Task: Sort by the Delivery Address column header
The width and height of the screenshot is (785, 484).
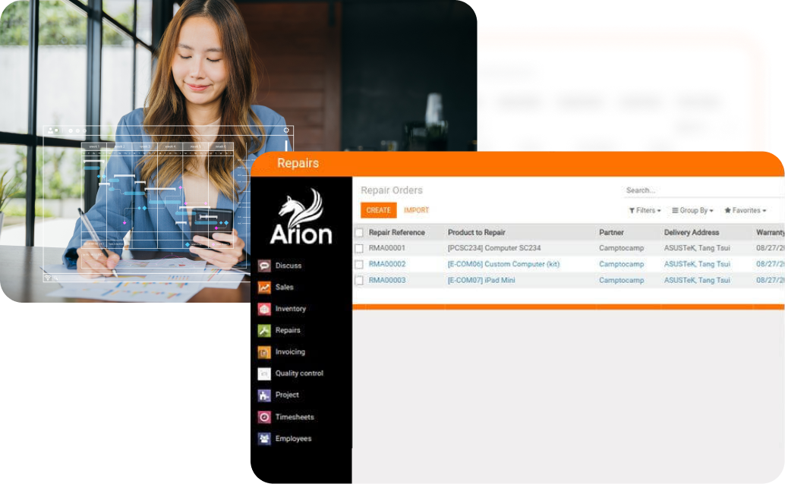Action: [x=692, y=232]
